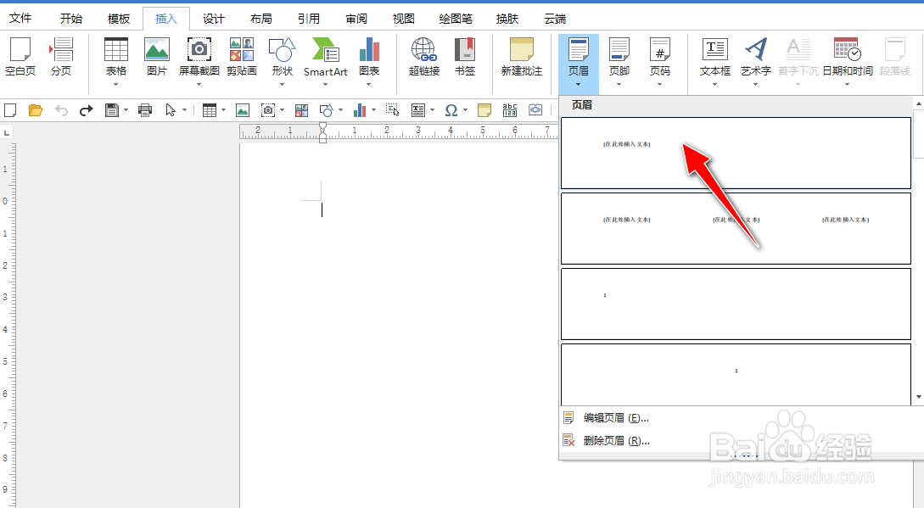
Task: Open the 文件 menu
Action: [x=21, y=18]
